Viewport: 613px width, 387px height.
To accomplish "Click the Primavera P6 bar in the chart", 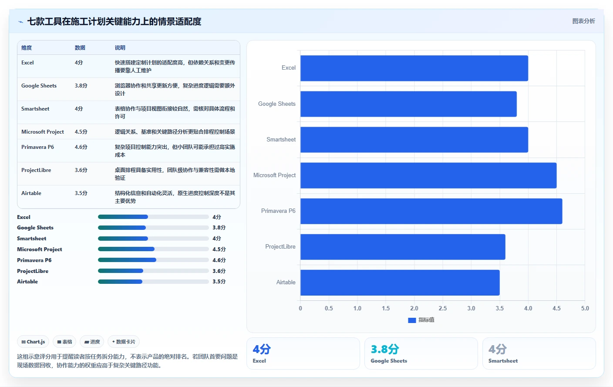I will pos(431,211).
